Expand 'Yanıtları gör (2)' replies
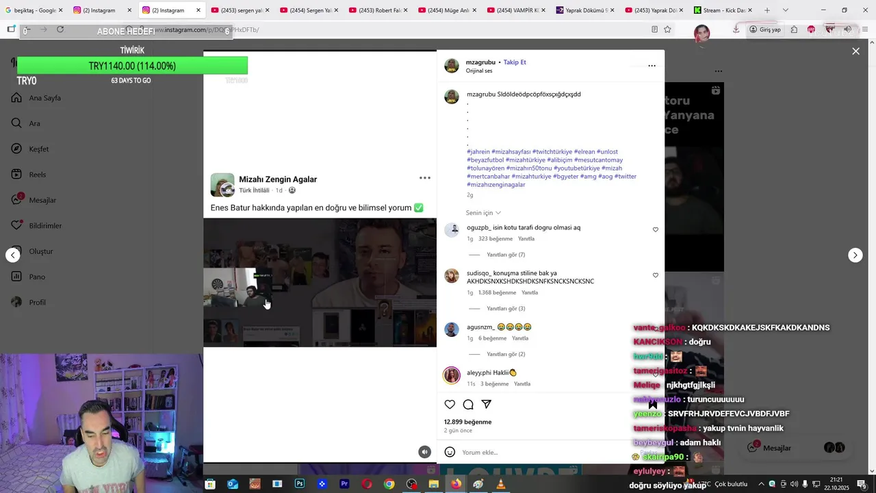 tap(506, 355)
